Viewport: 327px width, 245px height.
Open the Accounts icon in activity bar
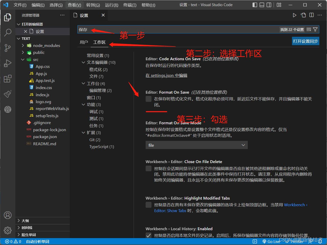pos(8,215)
